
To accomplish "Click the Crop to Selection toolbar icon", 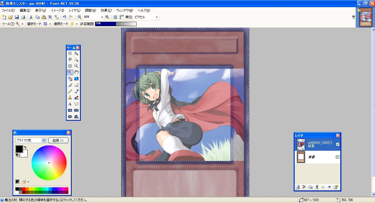I will (50, 17).
